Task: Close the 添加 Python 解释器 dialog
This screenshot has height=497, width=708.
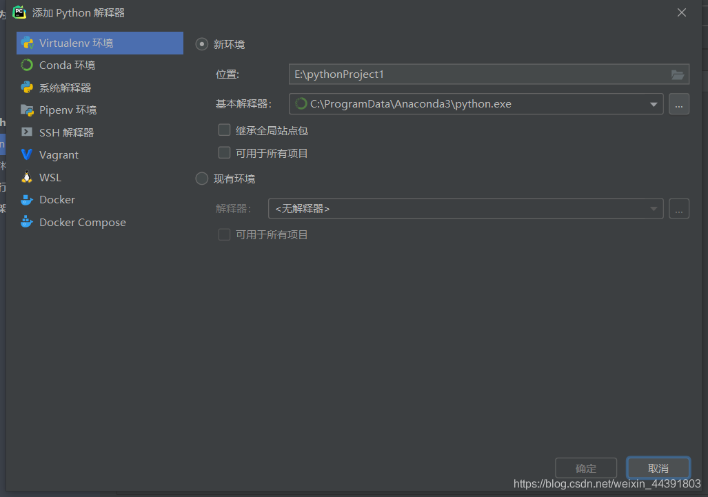Action: pos(681,12)
